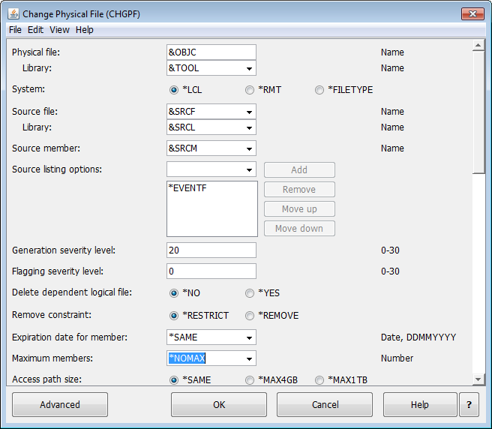Click the Generation severity level field
Image resolution: width=492 pixels, height=429 pixels.
[x=211, y=250]
